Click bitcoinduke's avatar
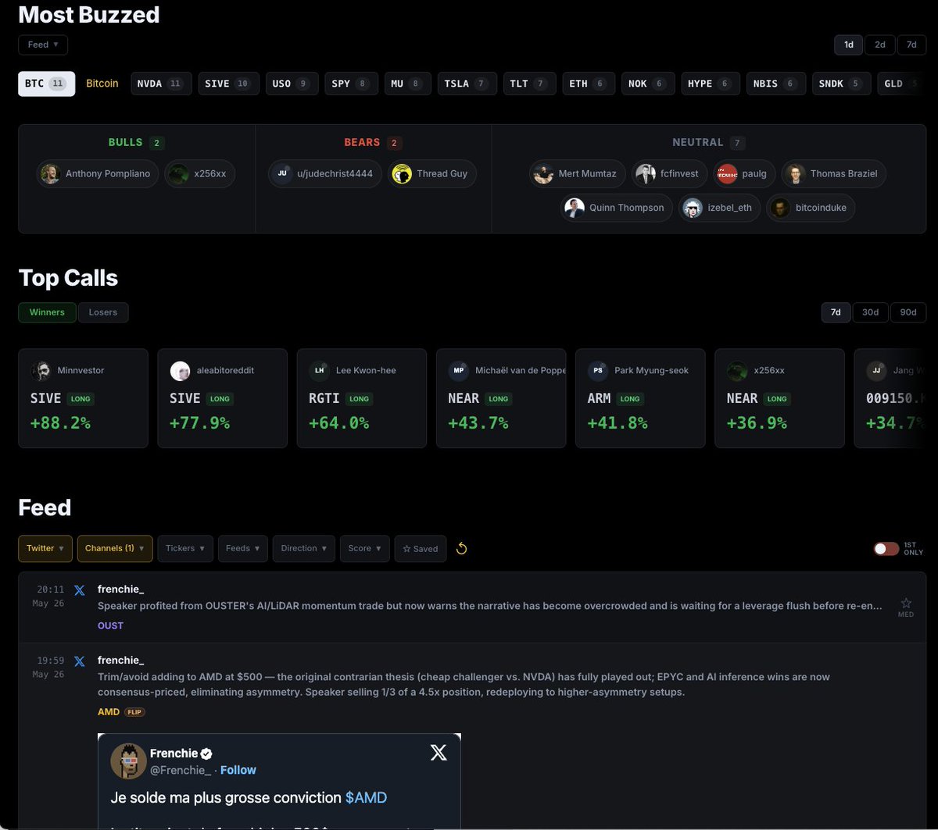Viewport: 938px width, 830px height. click(x=780, y=208)
